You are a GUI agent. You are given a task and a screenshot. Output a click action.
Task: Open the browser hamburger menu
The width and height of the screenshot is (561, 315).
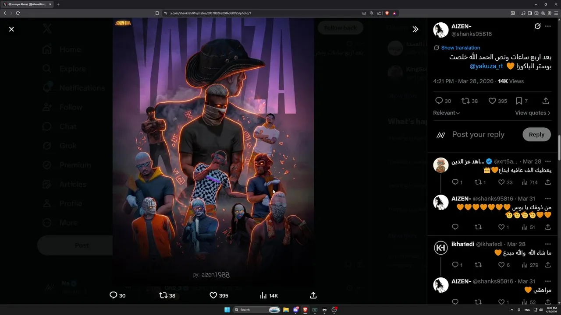[556, 13]
